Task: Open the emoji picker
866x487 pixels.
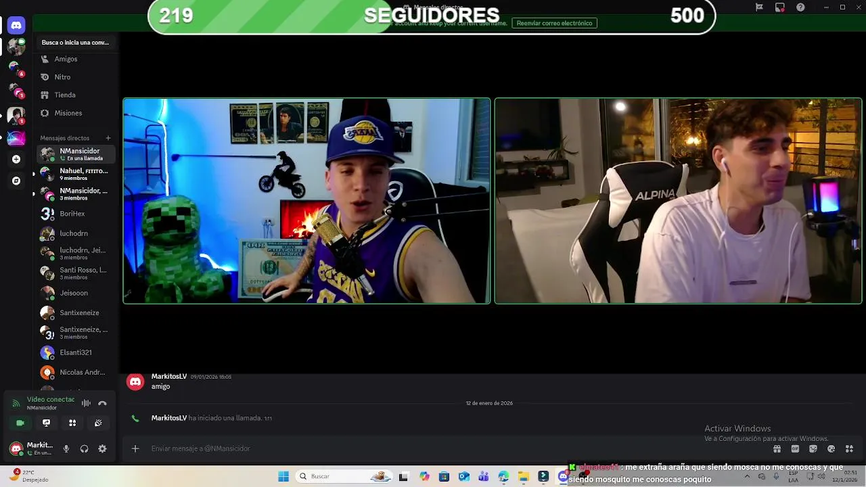Action: [831, 448]
